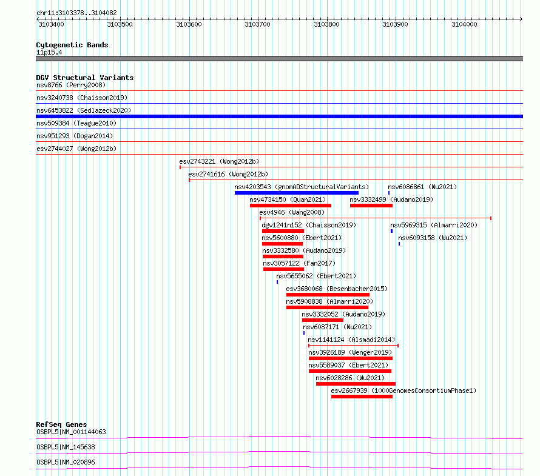The width and height of the screenshot is (540, 476).
Task: Open the nsv5600880 (Ebert2021) label
Action: (x=302, y=238)
